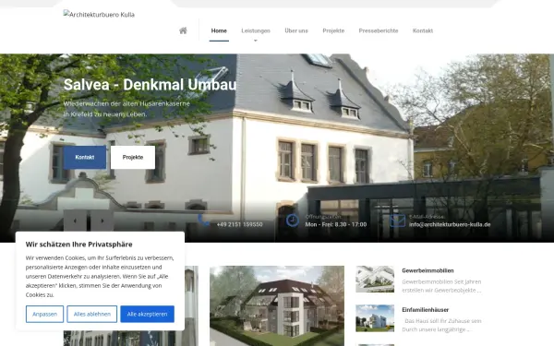This screenshot has width=554, height=346.
Task: Click the home icon in the navigation bar
Action: tap(183, 30)
